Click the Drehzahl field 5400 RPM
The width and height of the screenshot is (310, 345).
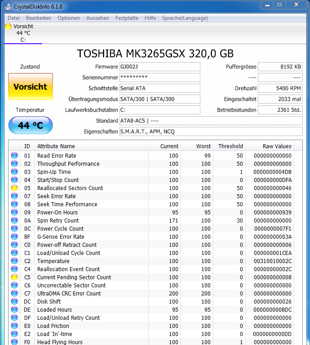280,88
